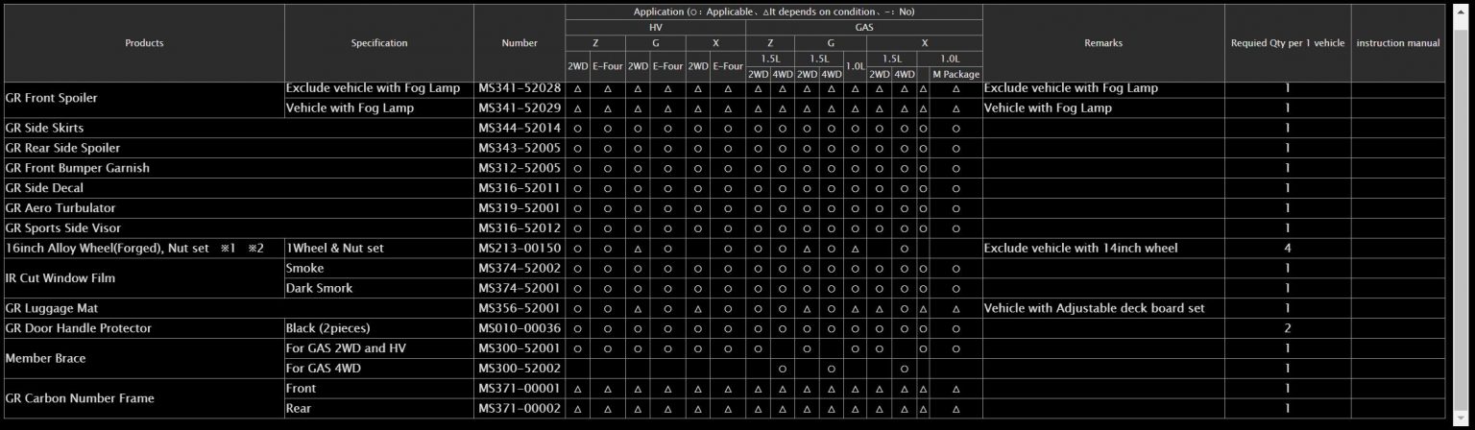Click the GAS application group header
Screen dimensions: 1475x430
coord(863,28)
